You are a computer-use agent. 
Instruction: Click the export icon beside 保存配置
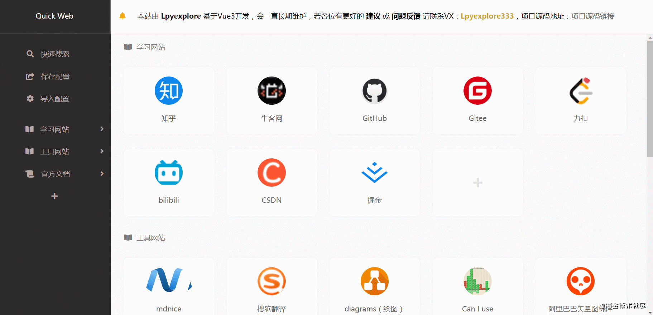coord(30,77)
